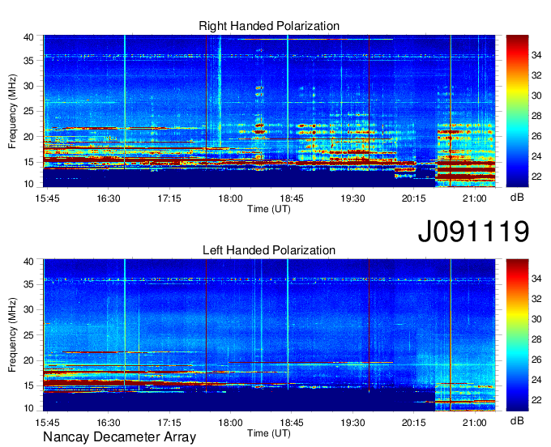Image resolution: width=551 pixels, height=447 pixels.
Task: Click the Left Handed Polarization title
Action: coord(269,250)
